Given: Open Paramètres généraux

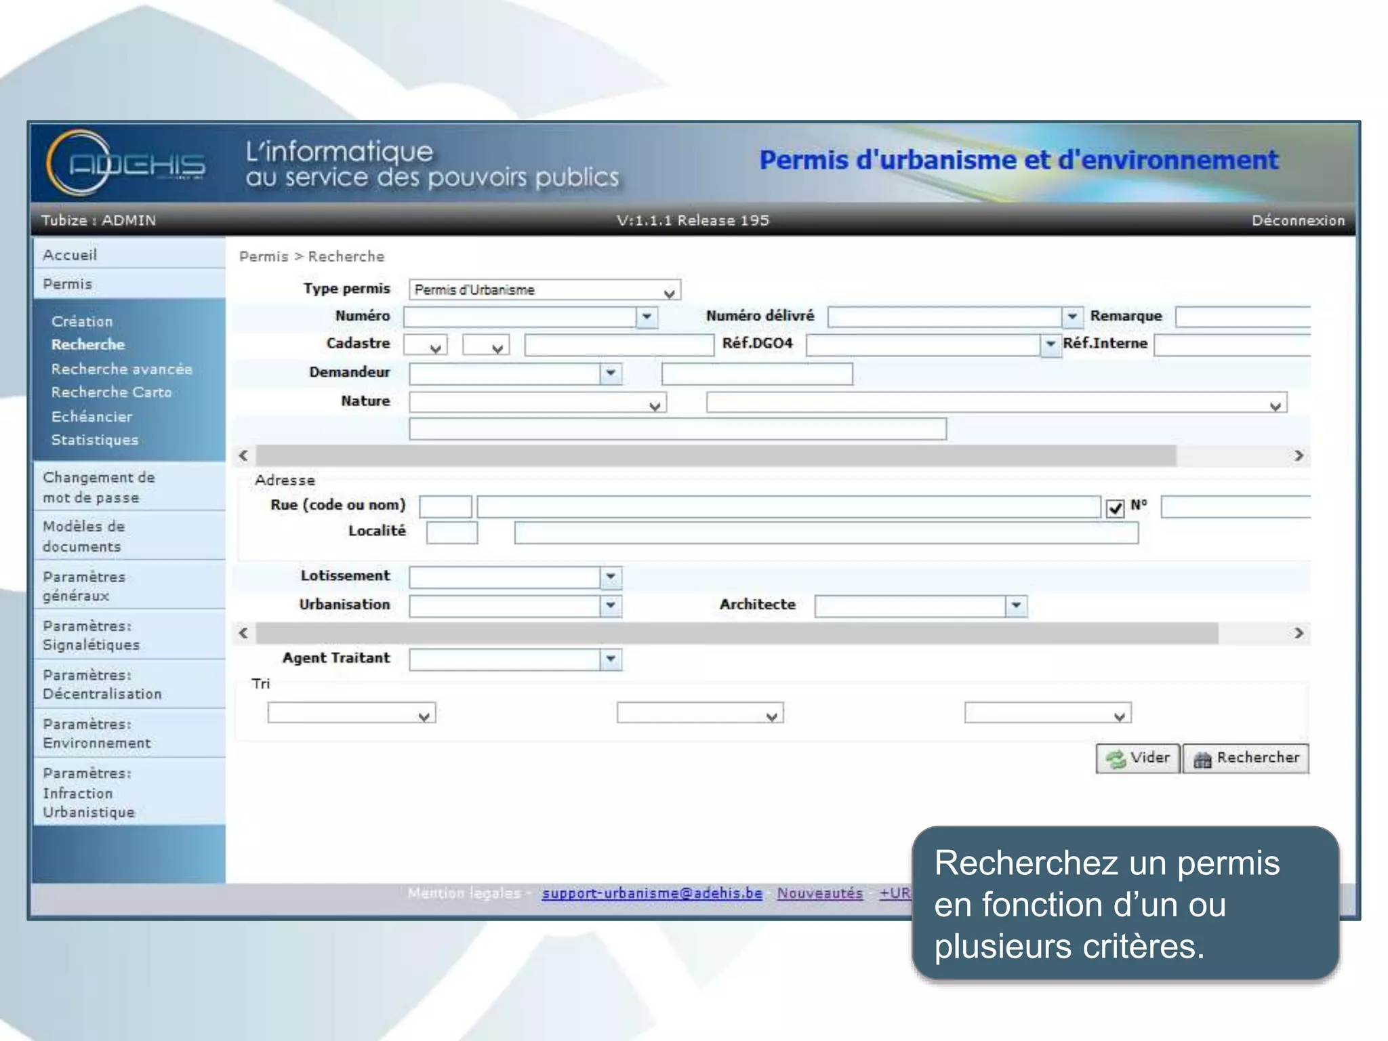Looking at the screenshot, I should [x=129, y=586].
